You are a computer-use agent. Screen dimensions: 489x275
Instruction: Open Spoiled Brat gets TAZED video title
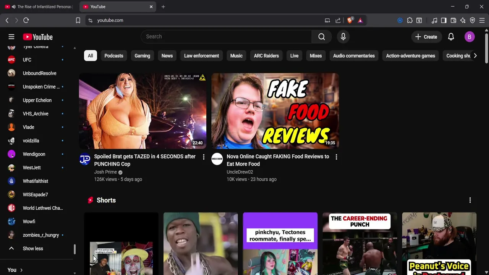point(145,160)
